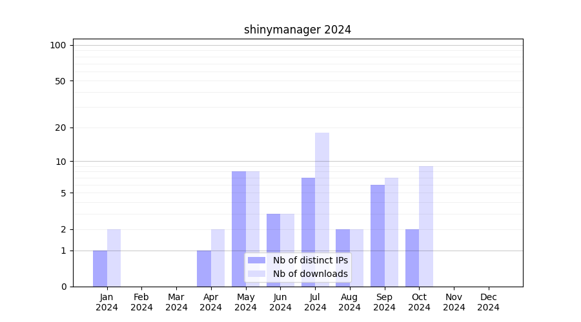Screen dimensions: 581x322
Task: Select the October distinct IPs bar
Action: (412, 258)
